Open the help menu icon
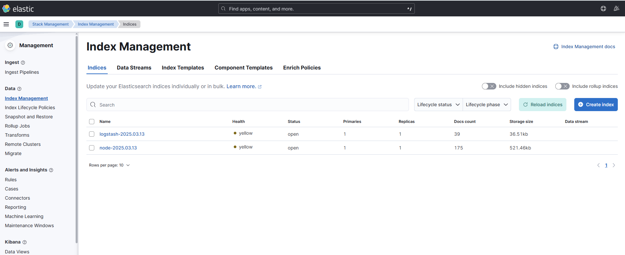Viewport: 625px width, 255px height. coord(603,9)
